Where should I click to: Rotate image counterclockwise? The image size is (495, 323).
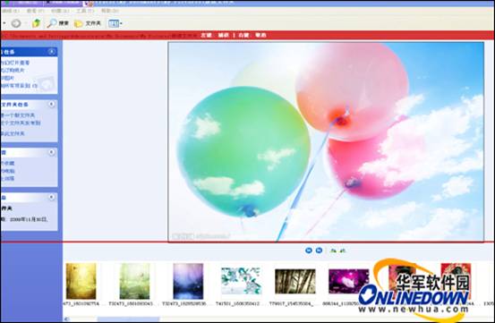[x=343, y=251]
